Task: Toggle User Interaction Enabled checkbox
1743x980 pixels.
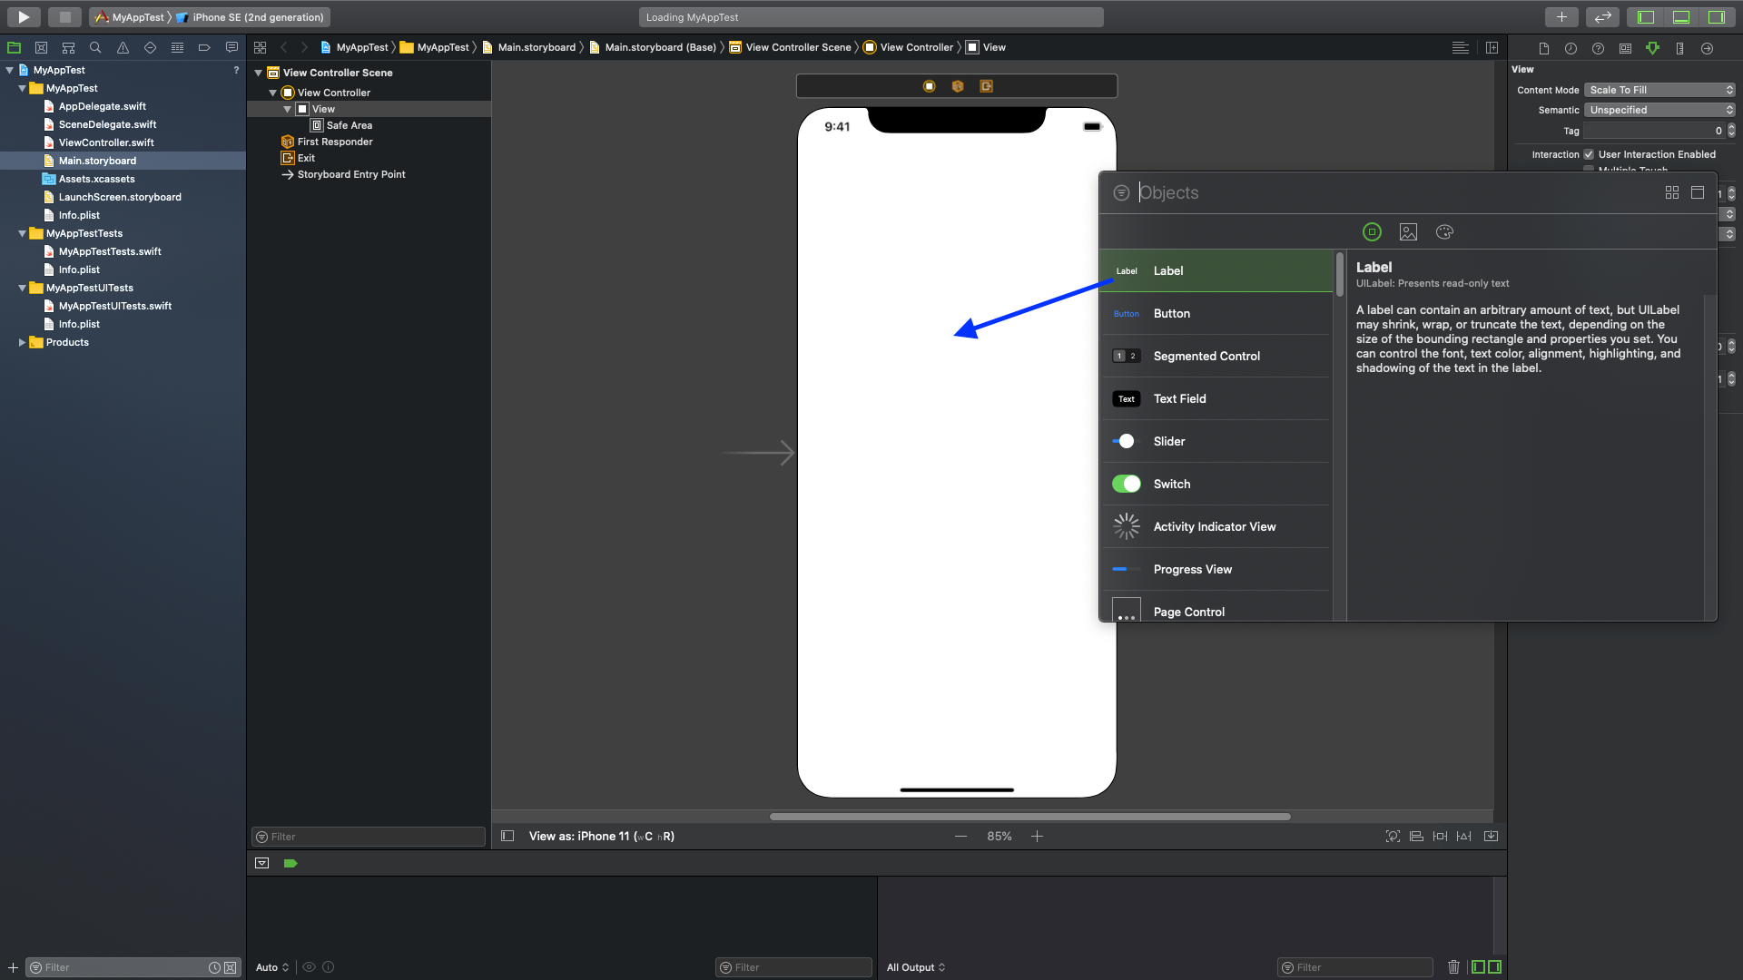Action: 1589,154
